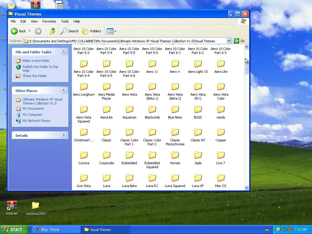Collapse the File and Folder Tasks panel
Image resolution: width=312 pixels, height=234 pixels.
pos(64,51)
